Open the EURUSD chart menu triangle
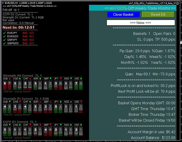The width and height of the screenshot is (182, 142). 3,3
